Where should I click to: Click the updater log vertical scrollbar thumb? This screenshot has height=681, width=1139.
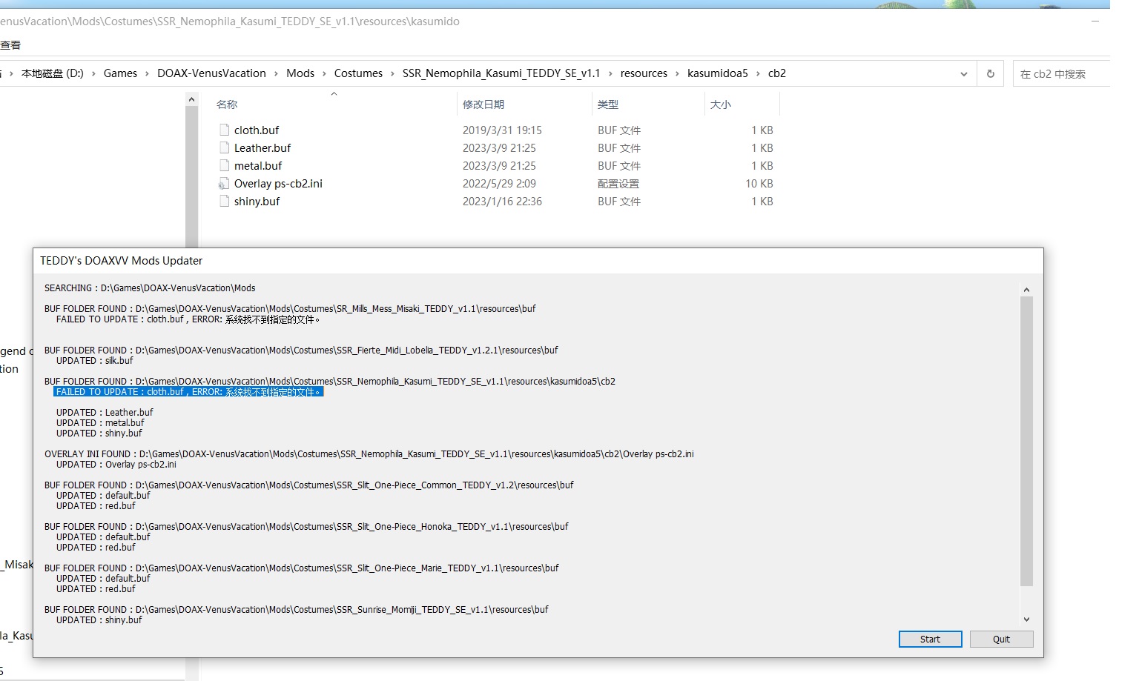1026,441
